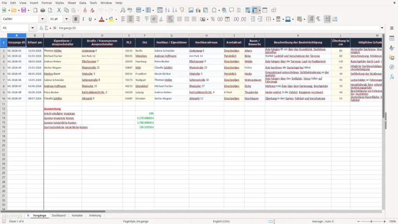Open the Function Wizard fx icon
Viewport: 398px width, 224px height.
[x=41, y=28]
